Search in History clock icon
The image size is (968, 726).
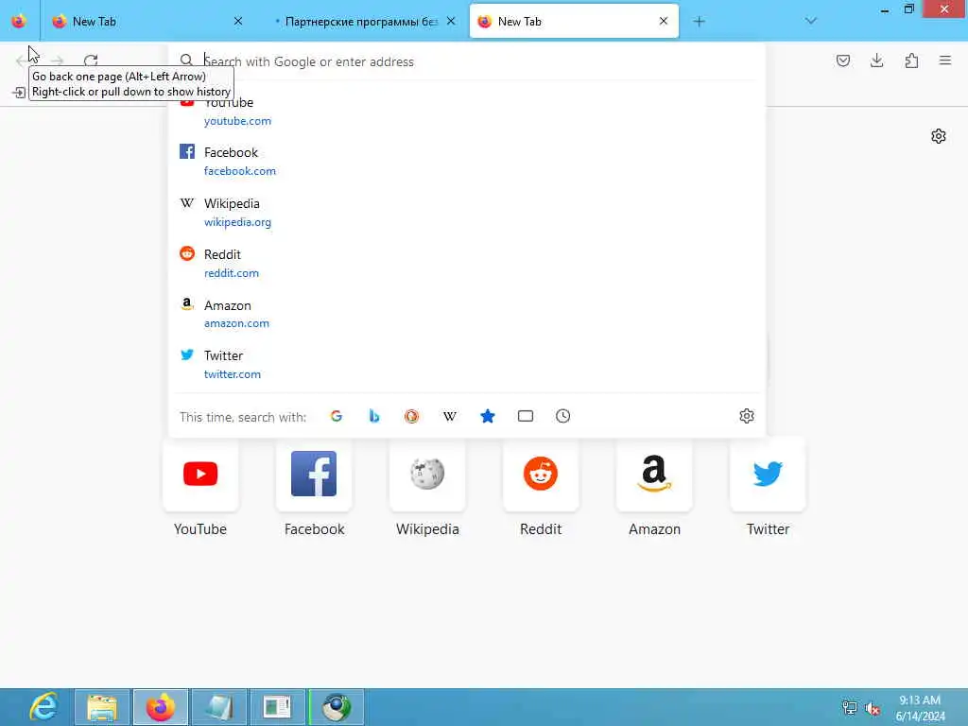[x=563, y=416]
